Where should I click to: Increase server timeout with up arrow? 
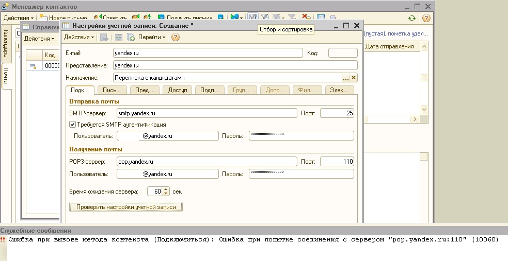[166, 189]
